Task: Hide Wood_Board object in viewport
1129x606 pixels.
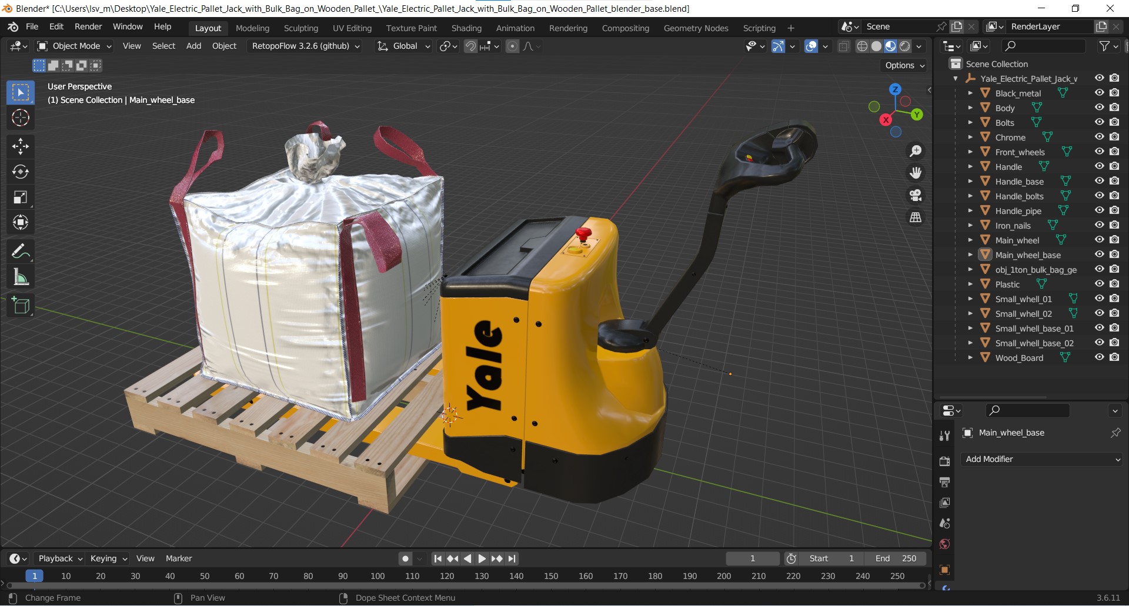Action: click(x=1099, y=357)
